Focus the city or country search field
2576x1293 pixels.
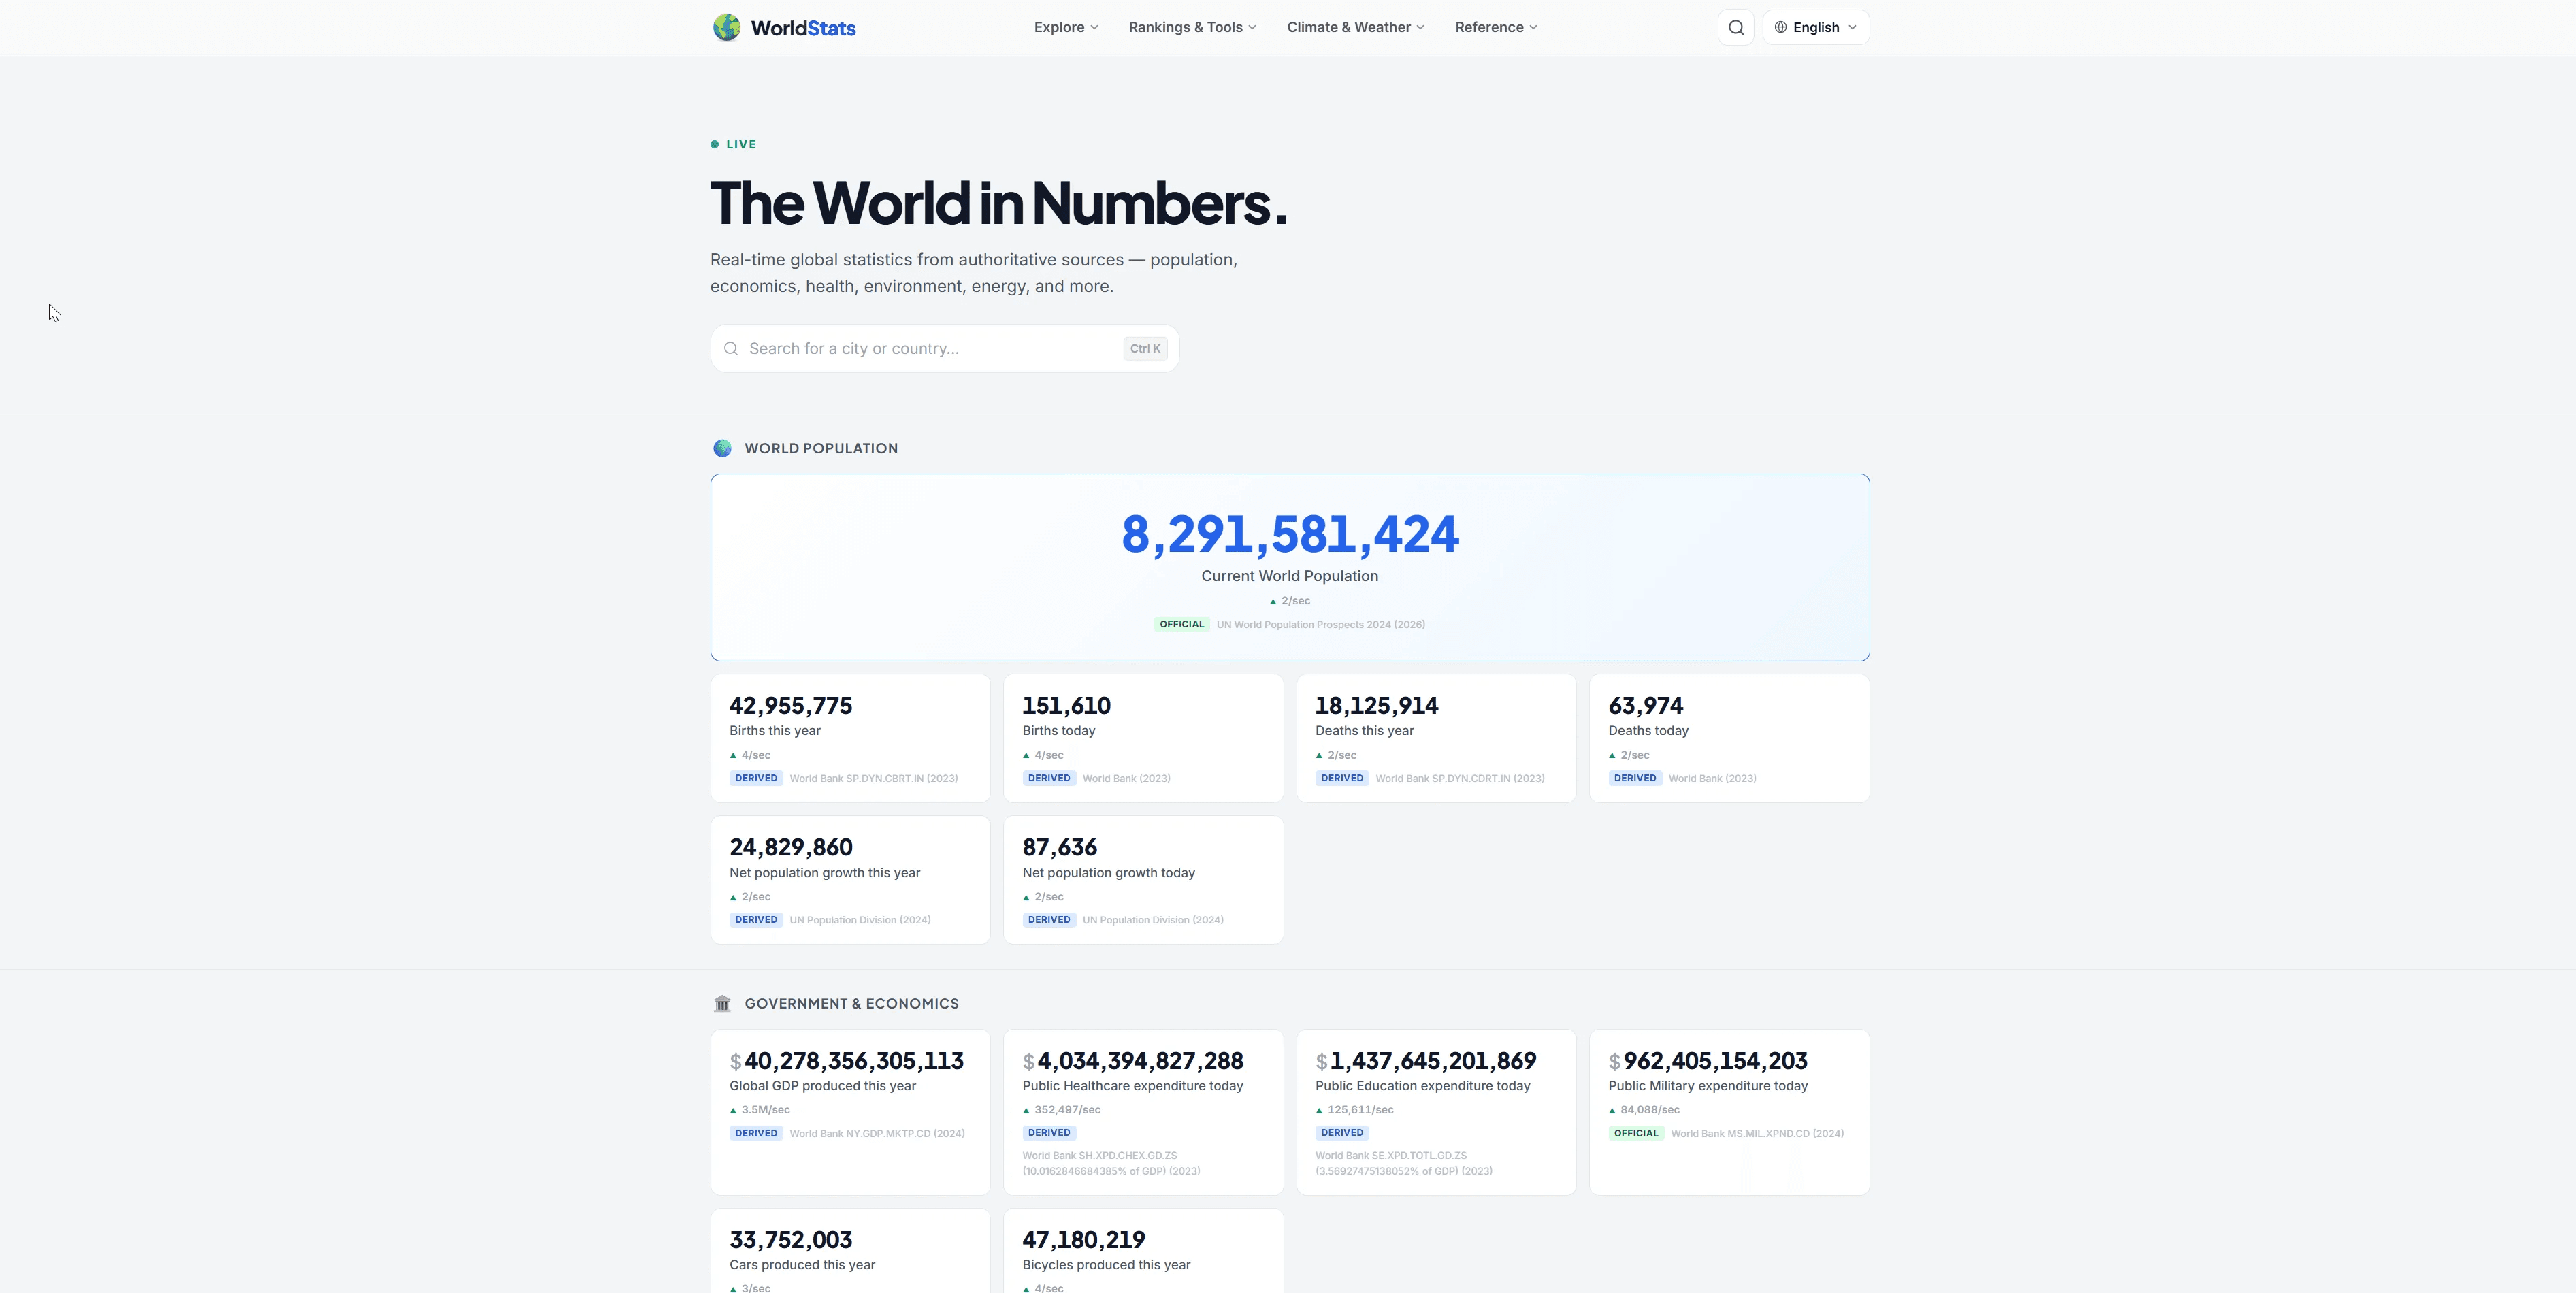(x=945, y=348)
